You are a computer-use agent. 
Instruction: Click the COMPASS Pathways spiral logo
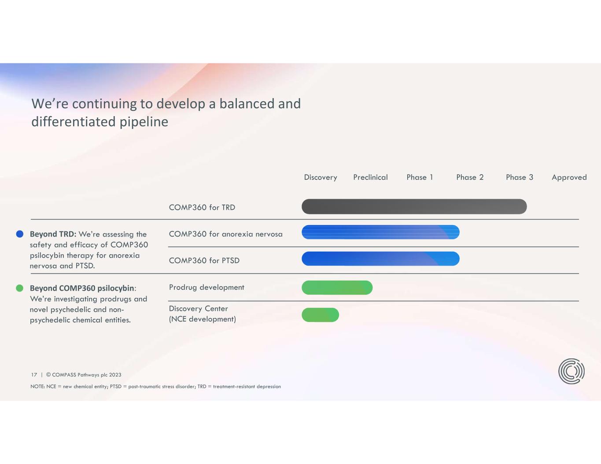coord(571,371)
